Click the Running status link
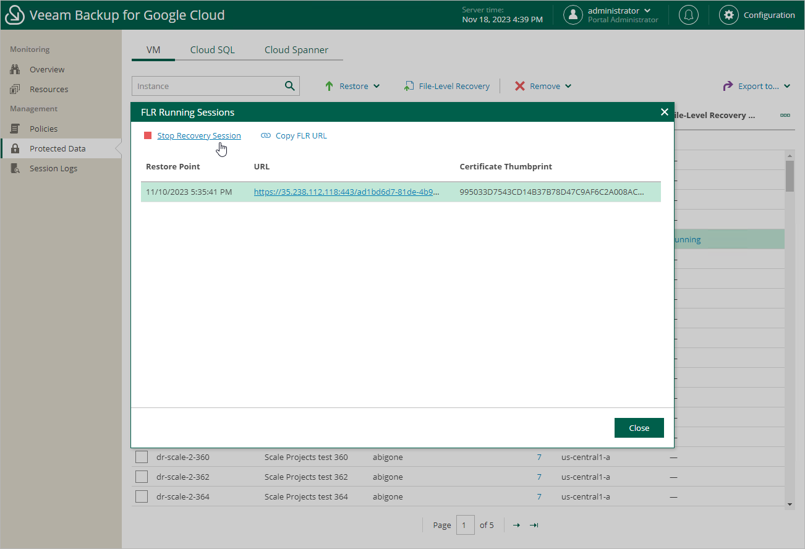This screenshot has height=549, width=805. (x=688, y=240)
